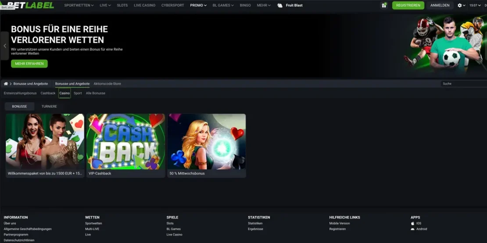Open the Willkommenspaket bonus card
Image resolution: width=487 pixels, height=243 pixels.
coord(45,146)
